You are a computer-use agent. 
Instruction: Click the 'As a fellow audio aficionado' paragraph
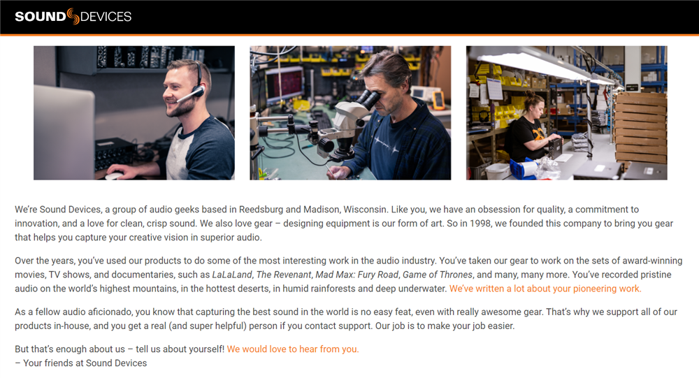pos(346,319)
